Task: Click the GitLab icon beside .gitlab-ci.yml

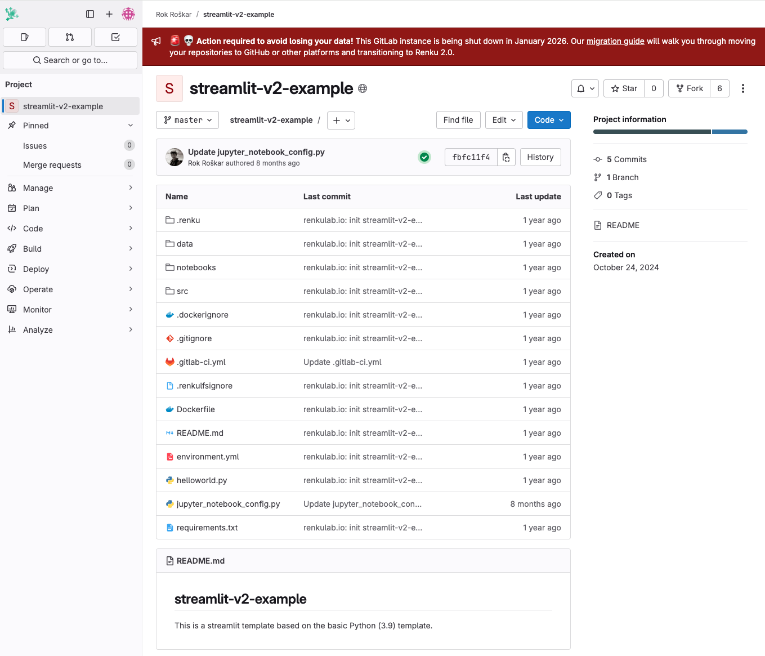Action: pos(170,362)
